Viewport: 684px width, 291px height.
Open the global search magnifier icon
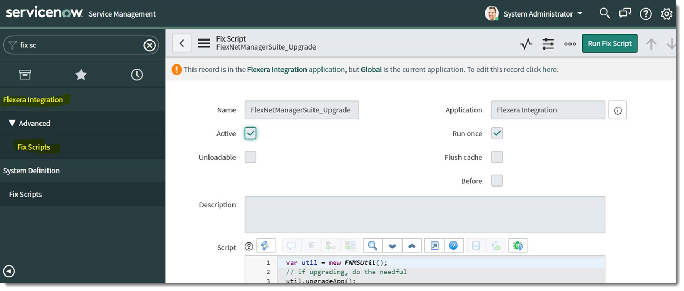coord(605,13)
